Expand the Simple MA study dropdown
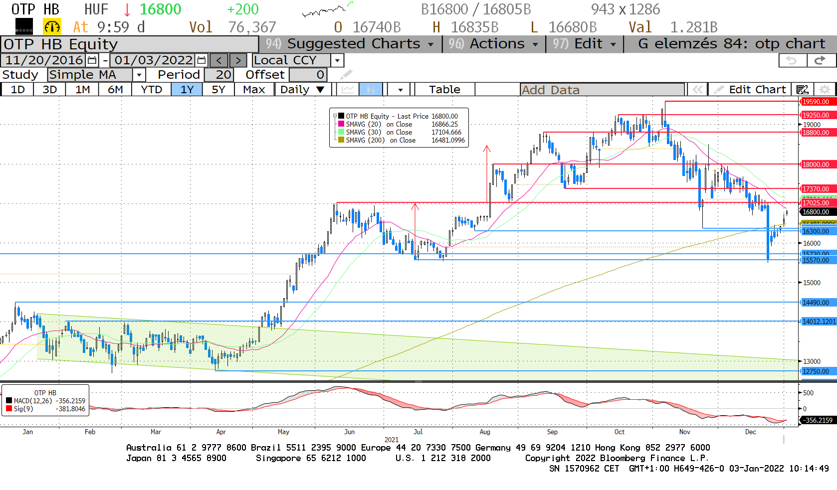Viewport: 837px width, 490px height. click(139, 75)
